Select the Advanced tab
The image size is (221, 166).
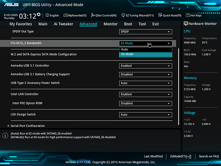click(88, 24)
